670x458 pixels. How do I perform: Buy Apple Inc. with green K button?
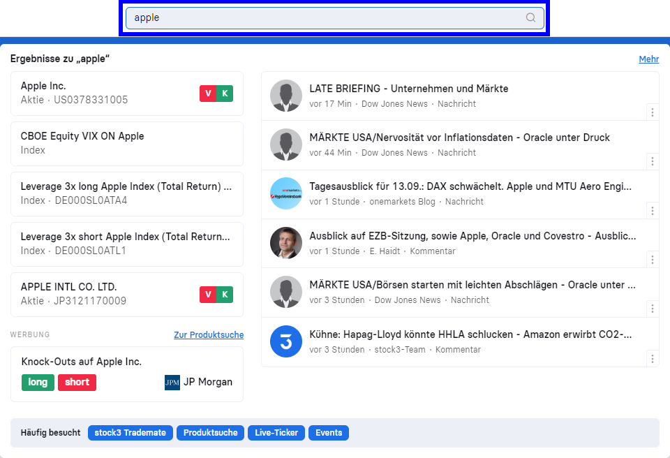click(225, 94)
